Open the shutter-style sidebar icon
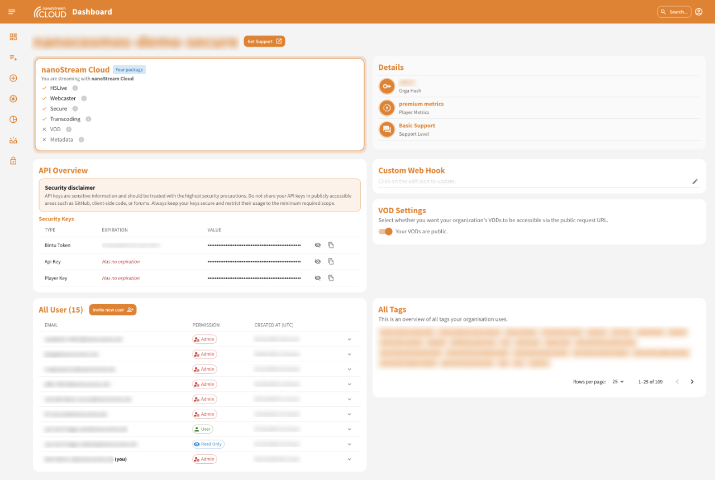The width and height of the screenshot is (715, 480). (13, 99)
